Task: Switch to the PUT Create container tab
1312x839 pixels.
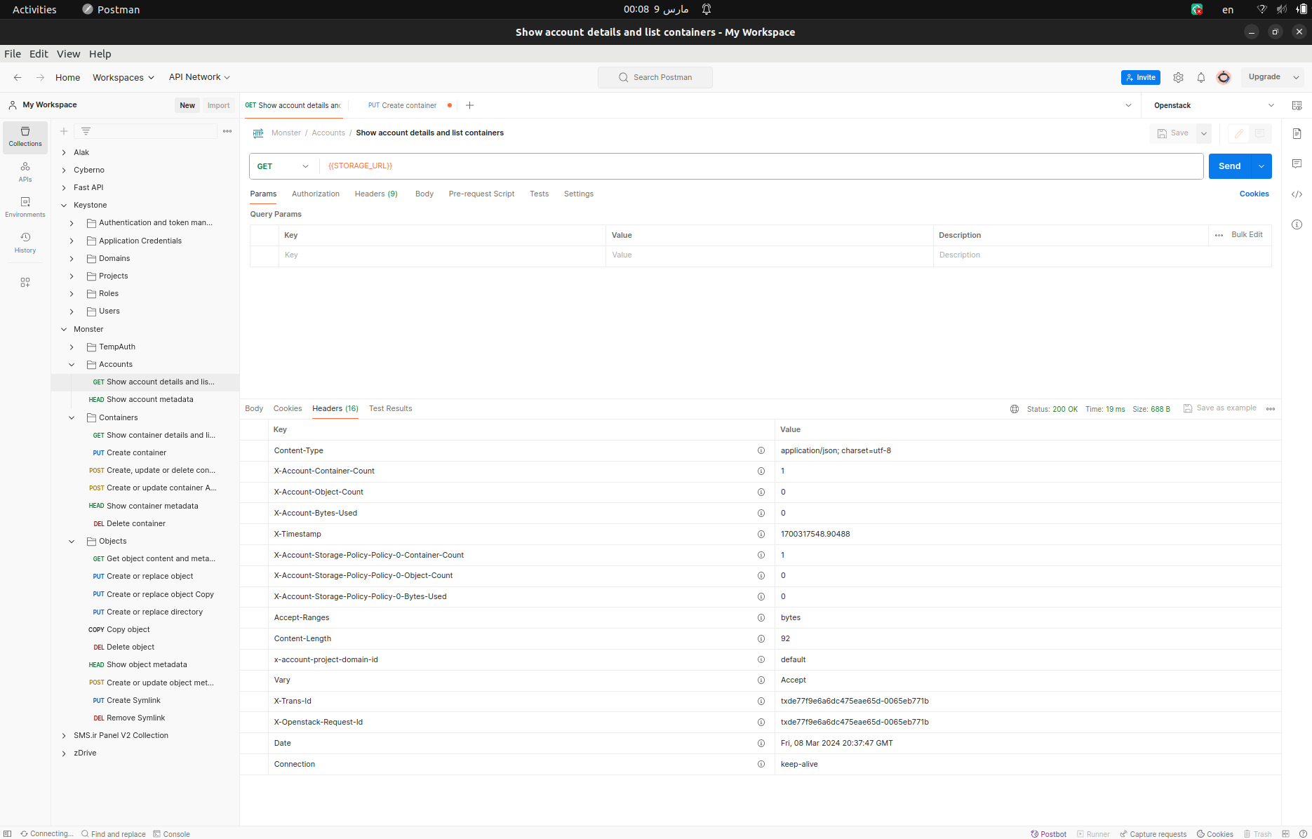Action: (x=403, y=105)
